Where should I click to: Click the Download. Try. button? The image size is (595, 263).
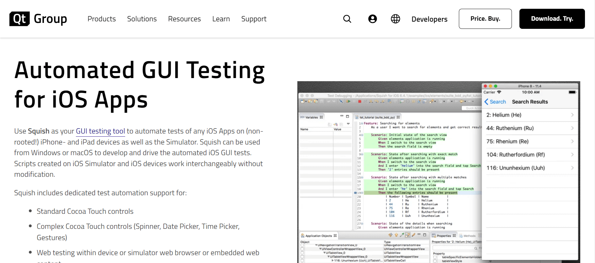552,19
